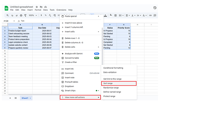Screen dimensions: 203x120
Task: Open the vertical align dropdown
Action: click(133, 15)
